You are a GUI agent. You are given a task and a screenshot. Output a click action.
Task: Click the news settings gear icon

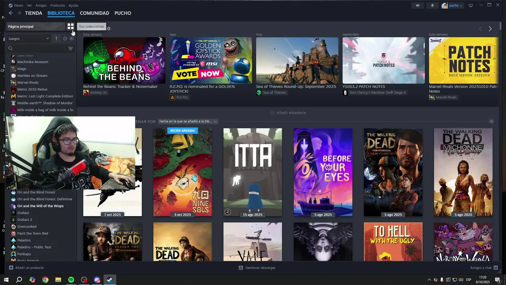109,28
